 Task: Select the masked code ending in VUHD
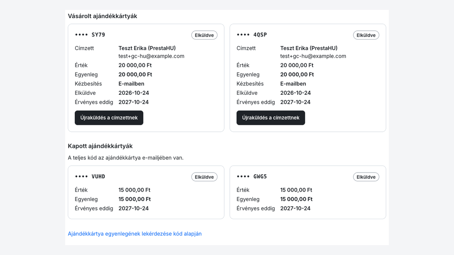tap(90, 176)
